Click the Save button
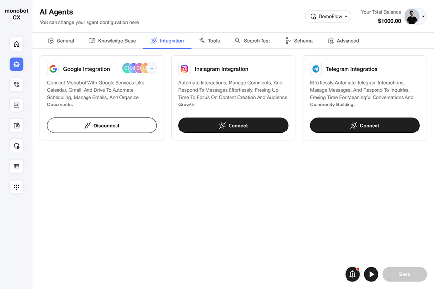This screenshot has width=434, height=289. pos(405,274)
